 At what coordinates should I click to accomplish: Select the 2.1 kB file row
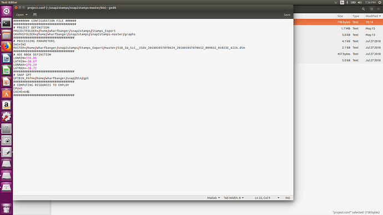(x=338, y=48)
